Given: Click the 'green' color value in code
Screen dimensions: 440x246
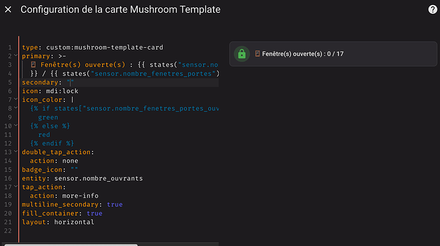Looking at the screenshot, I should [x=48, y=117].
